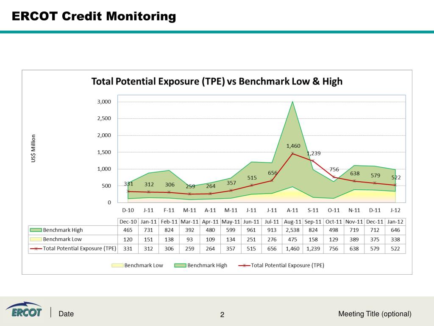Click 'Meeting Title (optional)' footer text
The height and width of the screenshot is (326, 434).
coord(375,314)
